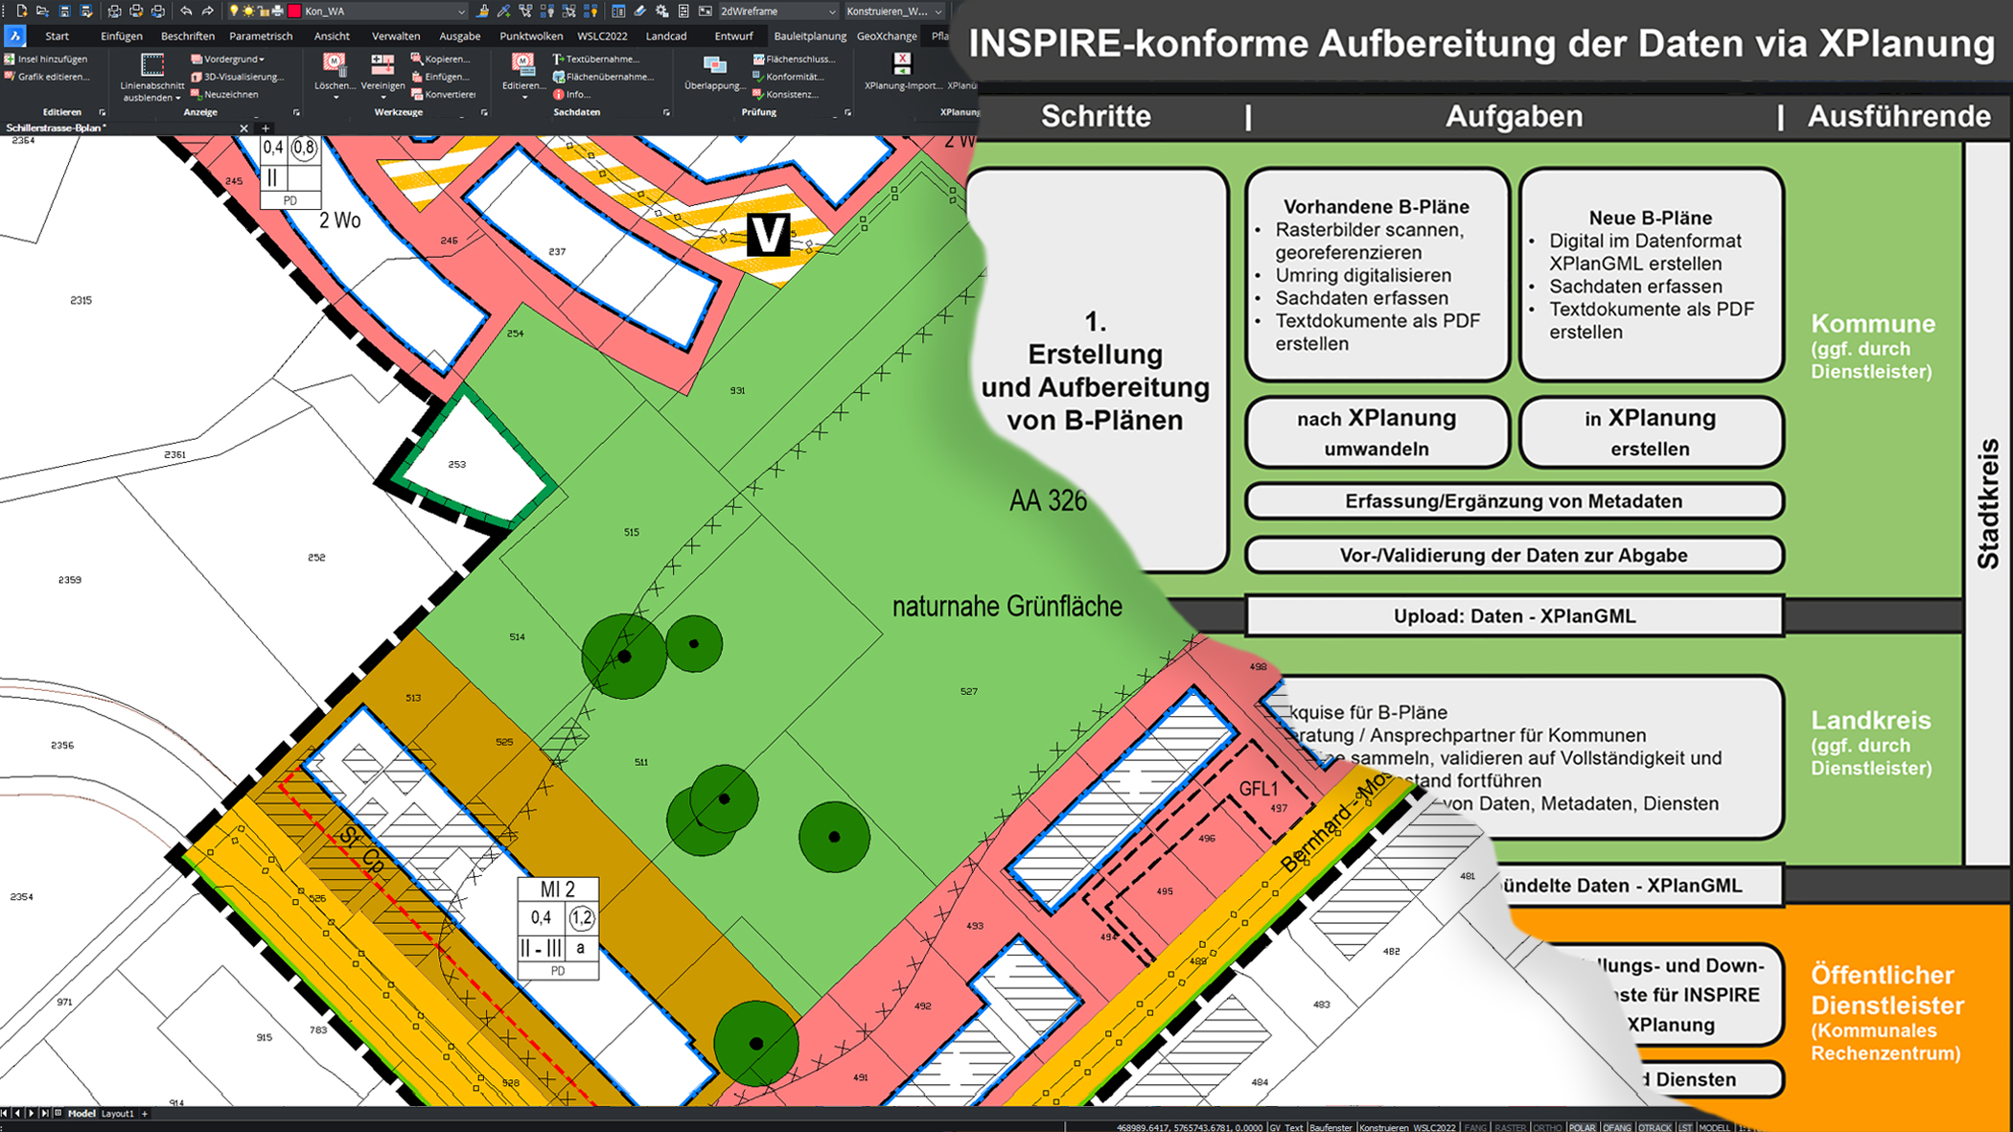Click the red layer color swatch
The height and width of the screenshot is (1132, 2013).
294,12
